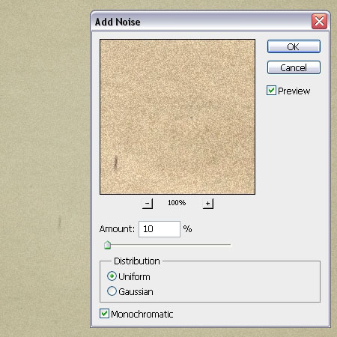Focus the Amount percentage field
This screenshot has width=337, height=337.
coord(160,229)
